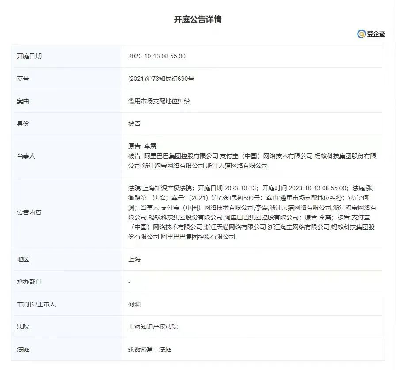Select the 案由 row label

coord(23,101)
